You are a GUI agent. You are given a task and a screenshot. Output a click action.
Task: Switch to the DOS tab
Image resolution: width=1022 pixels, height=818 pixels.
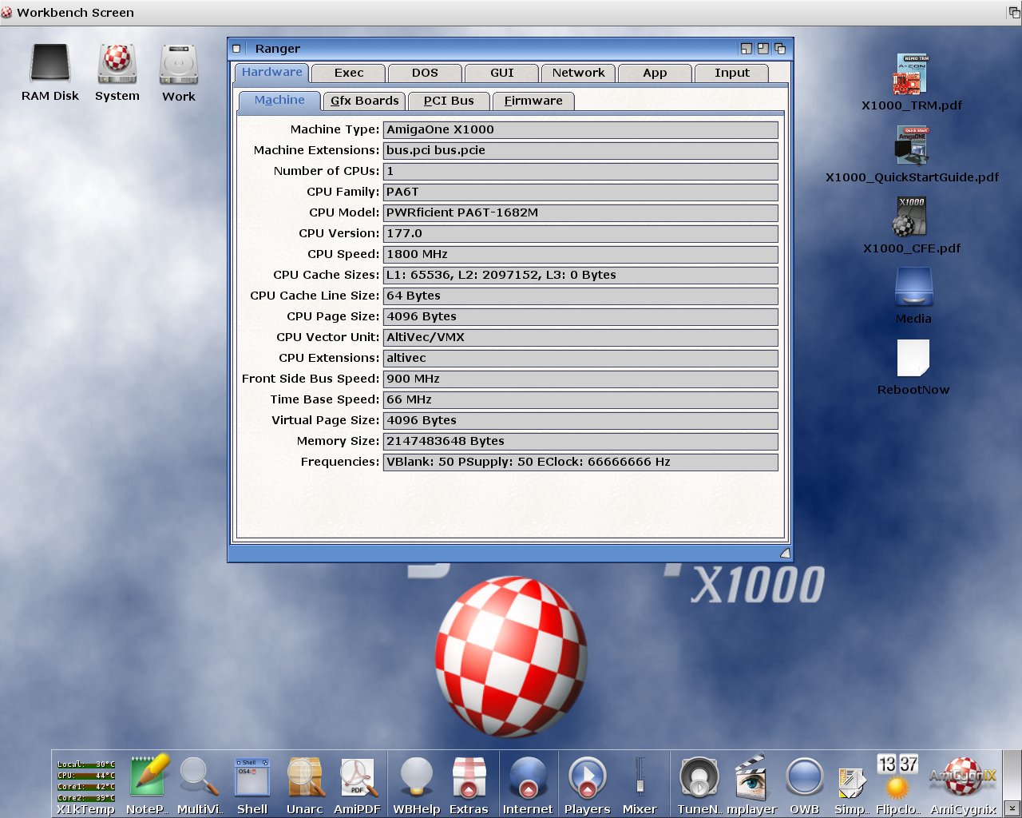click(425, 73)
